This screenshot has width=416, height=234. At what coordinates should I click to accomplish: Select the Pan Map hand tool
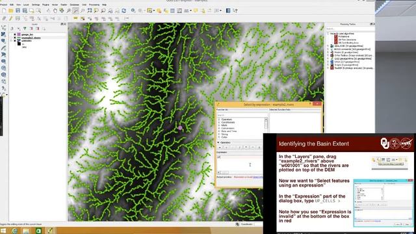point(55,11)
